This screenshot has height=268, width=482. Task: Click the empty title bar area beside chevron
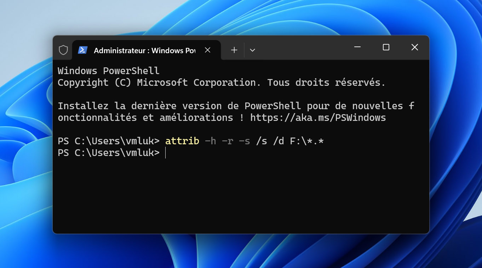(301, 48)
